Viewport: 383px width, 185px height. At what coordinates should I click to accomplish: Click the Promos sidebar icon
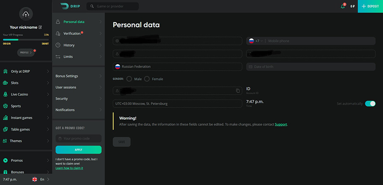click(6, 160)
